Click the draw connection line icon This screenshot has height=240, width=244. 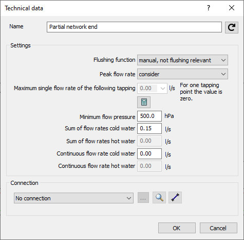coord(175,198)
